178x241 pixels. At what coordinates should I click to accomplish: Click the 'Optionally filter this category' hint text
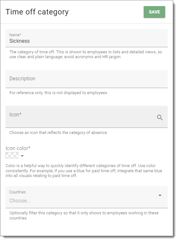pos(84,216)
